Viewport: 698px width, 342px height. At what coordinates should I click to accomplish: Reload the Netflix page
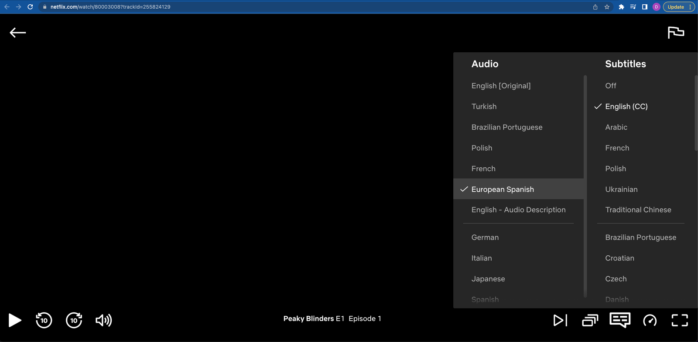pyautogui.click(x=30, y=7)
